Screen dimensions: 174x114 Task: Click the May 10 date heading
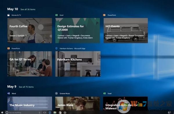pos(12,9)
